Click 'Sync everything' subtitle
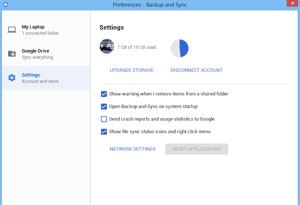Image resolution: width=300 pixels, height=205 pixels. coord(37,57)
